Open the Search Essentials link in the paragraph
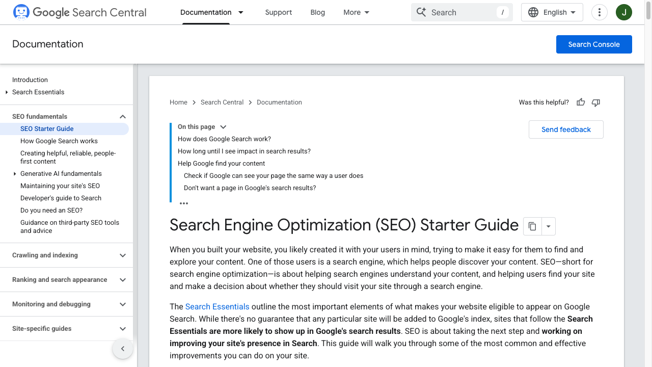 click(x=218, y=307)
